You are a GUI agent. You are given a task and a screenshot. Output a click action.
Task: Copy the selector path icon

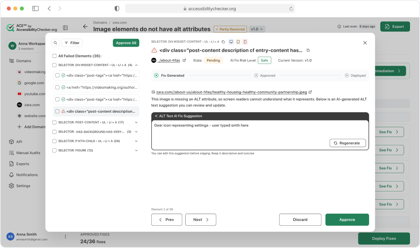[x=223, y=42]
